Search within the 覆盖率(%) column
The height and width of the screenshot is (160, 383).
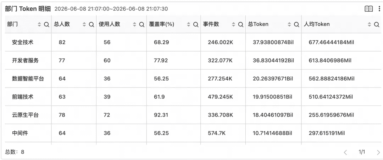coord(196,25)
